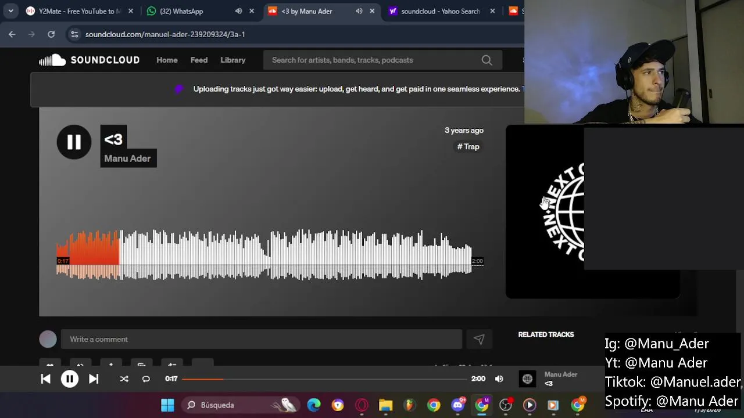Close the Y2Mate tab
Screen dimensions: 744x418
[x=130, y=11]
